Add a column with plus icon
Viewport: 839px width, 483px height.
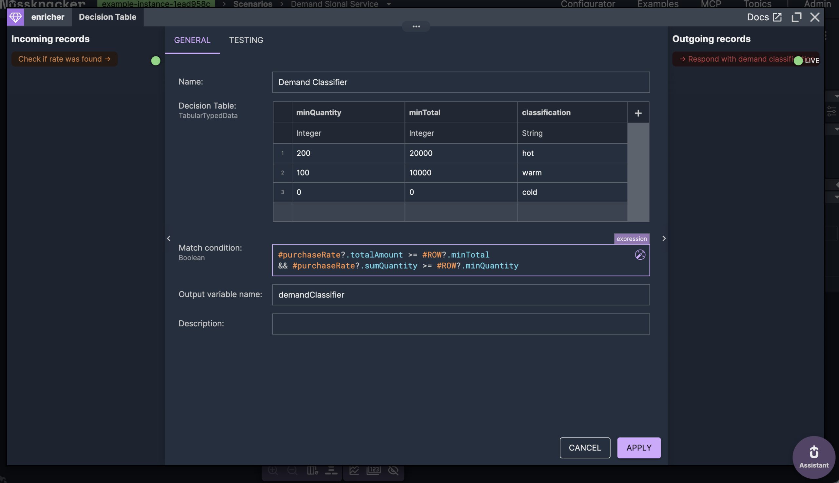tap(638, 113)
